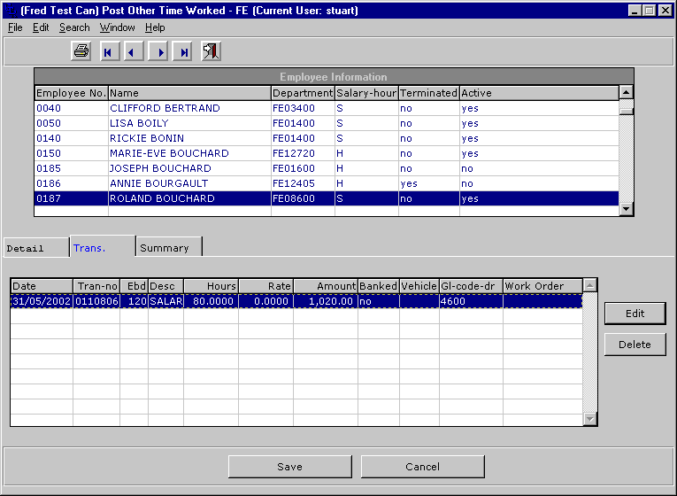Click the Cancel button
The image size is (677, 496).
click(422, 467)
